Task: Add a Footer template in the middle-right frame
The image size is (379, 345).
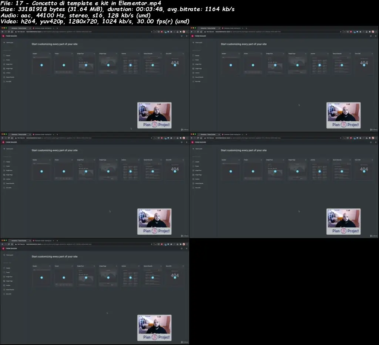Action: 253,171
